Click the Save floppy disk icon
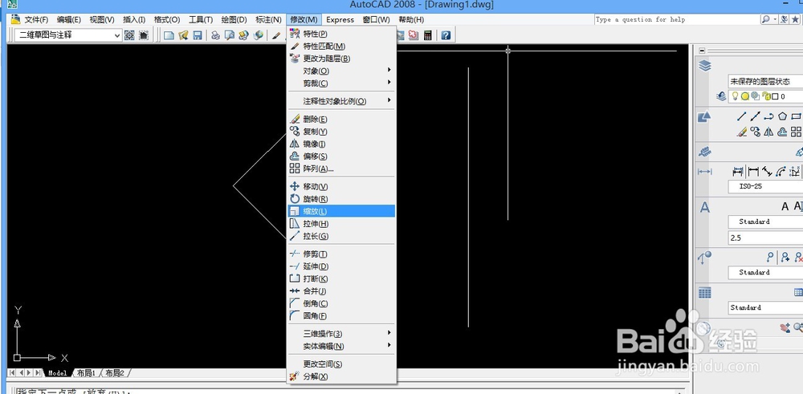Viewport: 803px width, 394px height. pyautogui.click(x=198, y=35)
